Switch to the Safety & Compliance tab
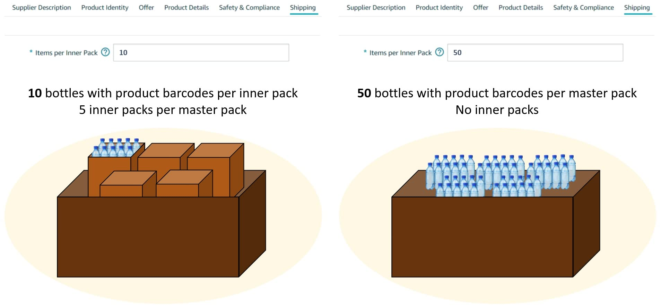Screen dimensions: 661x306 (249, 7)
